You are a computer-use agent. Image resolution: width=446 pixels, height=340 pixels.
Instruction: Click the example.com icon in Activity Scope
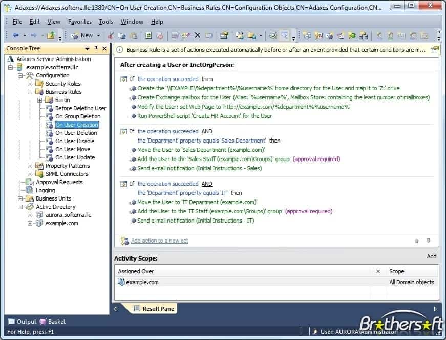[x=121, y=282]
